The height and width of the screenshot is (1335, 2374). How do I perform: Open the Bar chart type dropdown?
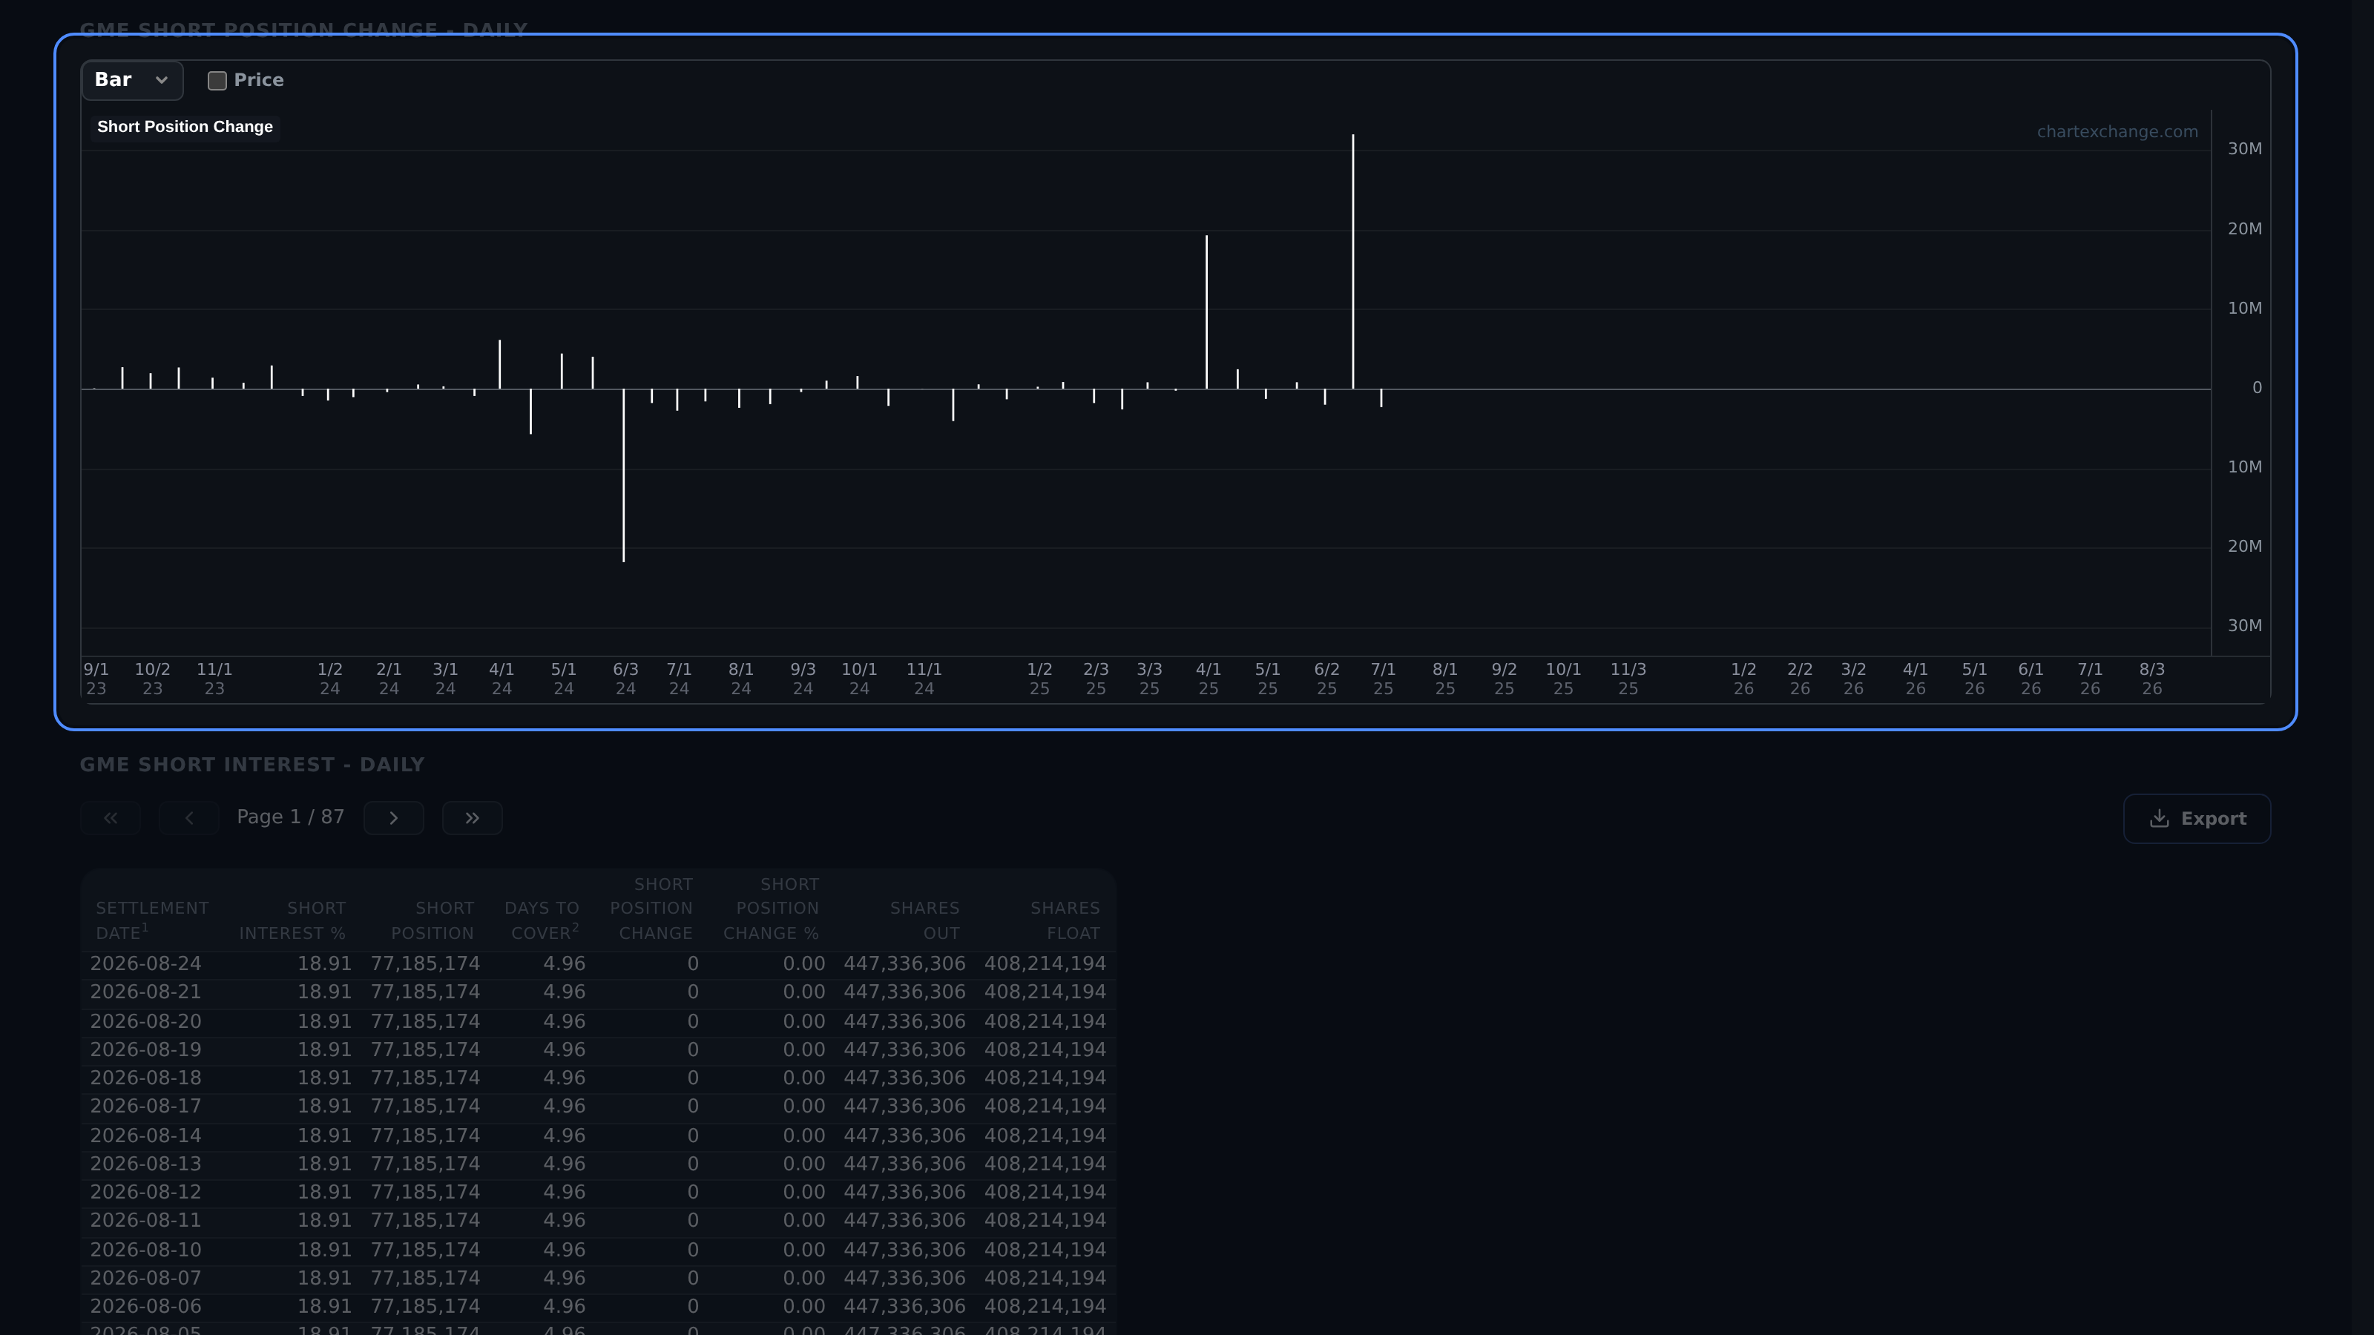pyautogui.click(x=132, y=80)
